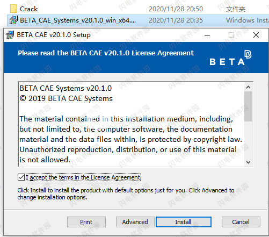This screenshot has width=269, height=237.
Task: Select the BETA_CAE_Systems_v20.1.0_win_x64 file name
Action: tap(78, 20)
